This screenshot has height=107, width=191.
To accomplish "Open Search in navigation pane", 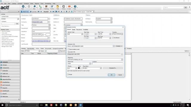I will click(x=10, y=94).
